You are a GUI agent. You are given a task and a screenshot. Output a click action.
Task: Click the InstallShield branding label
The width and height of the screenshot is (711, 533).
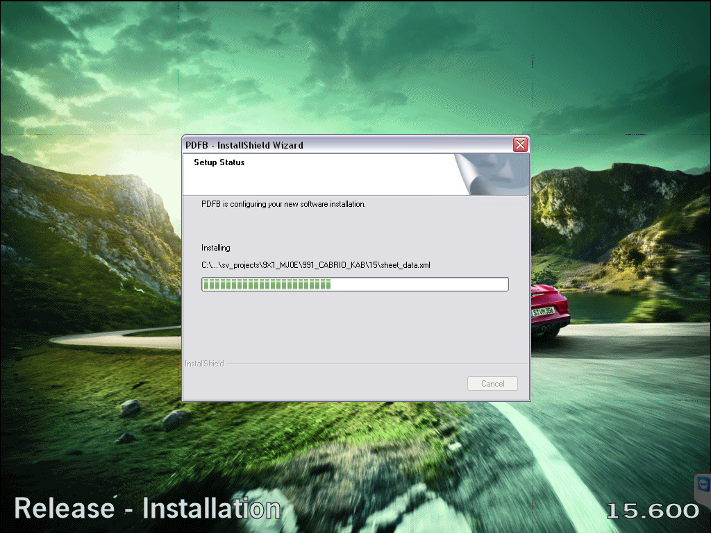(204, 364)
